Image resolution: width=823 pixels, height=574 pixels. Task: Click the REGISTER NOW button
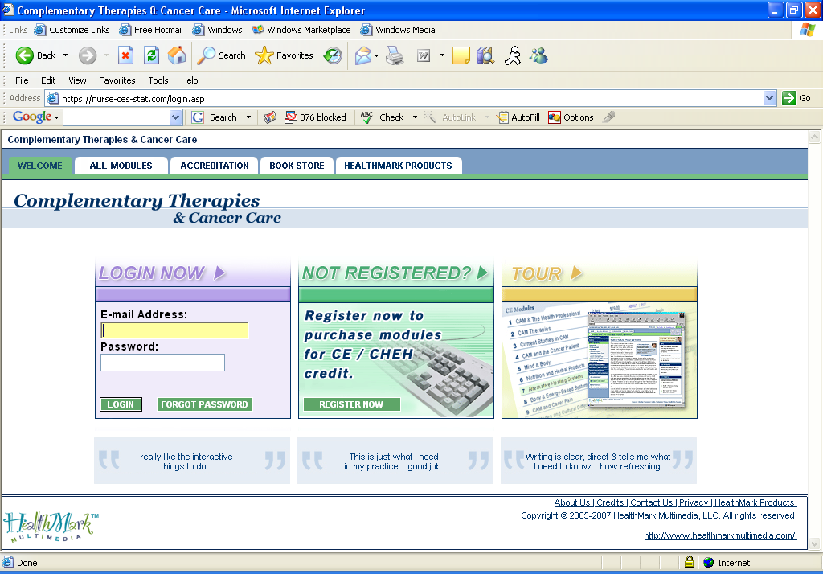(351, 404)
